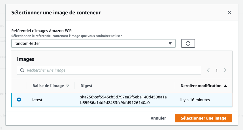Go to previous page with left chevron
The width and height of the screenshot is (243, 130).
coord(208,70)
